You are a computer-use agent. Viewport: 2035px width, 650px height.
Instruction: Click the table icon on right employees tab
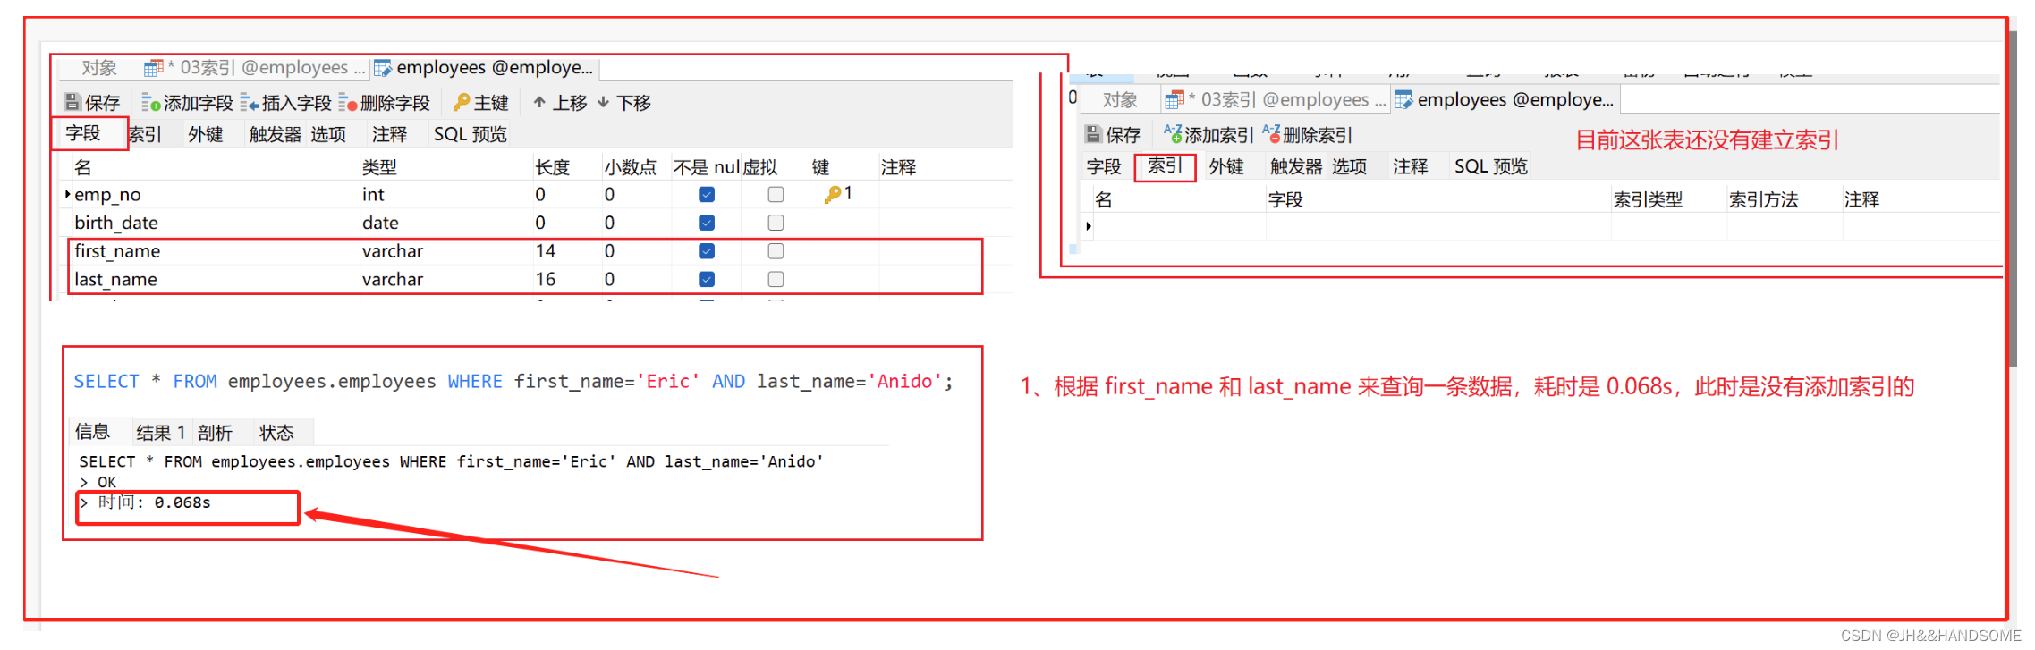[x=1403, y=100]
